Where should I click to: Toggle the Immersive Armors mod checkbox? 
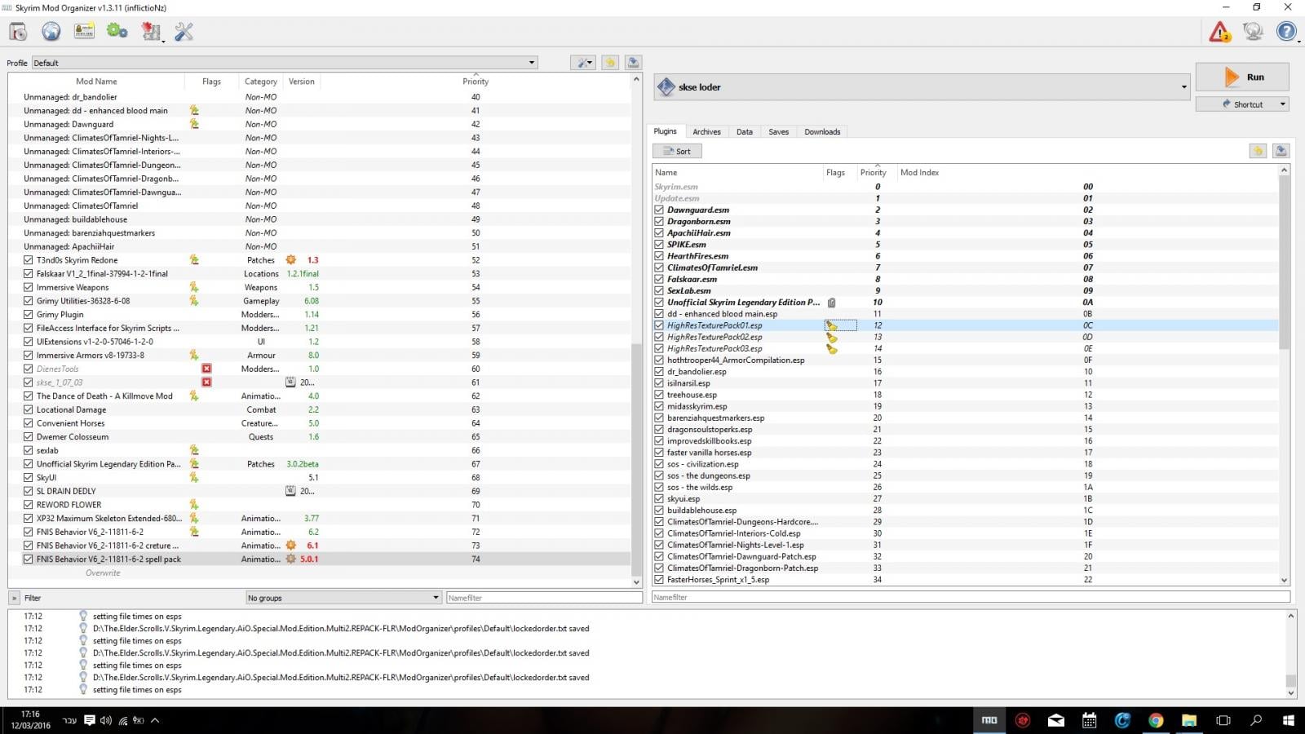pos(29,356)
